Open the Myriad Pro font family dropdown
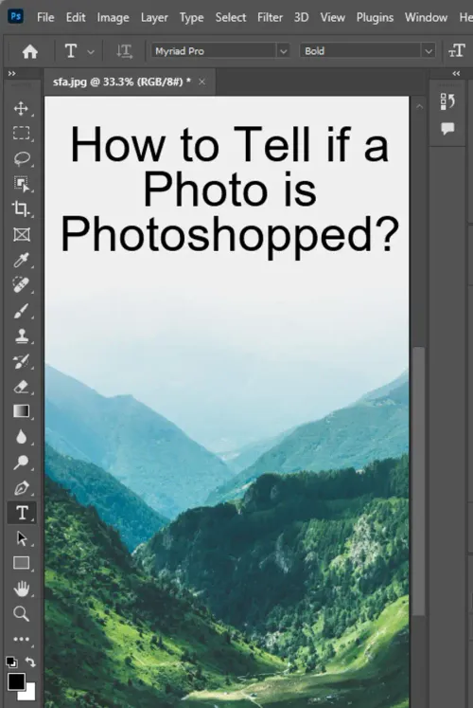Image resolution: width=473 pixels, height=708 pixels. tap(284, 51)
